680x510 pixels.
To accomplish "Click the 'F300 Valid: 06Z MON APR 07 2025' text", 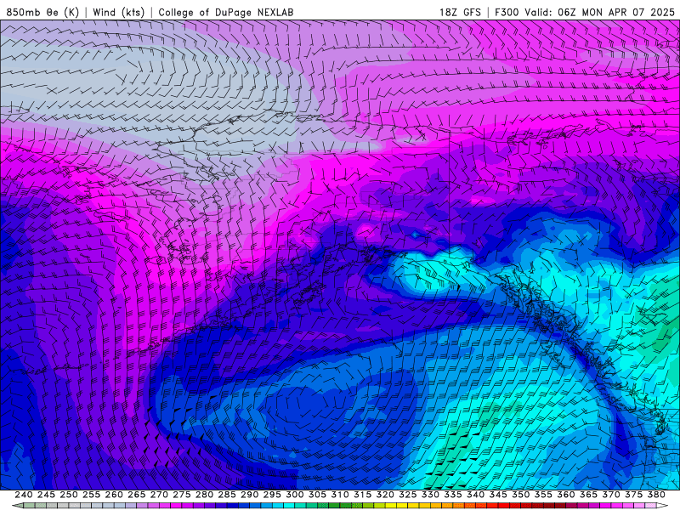I will pyautogui.click(x=585, y=12).
